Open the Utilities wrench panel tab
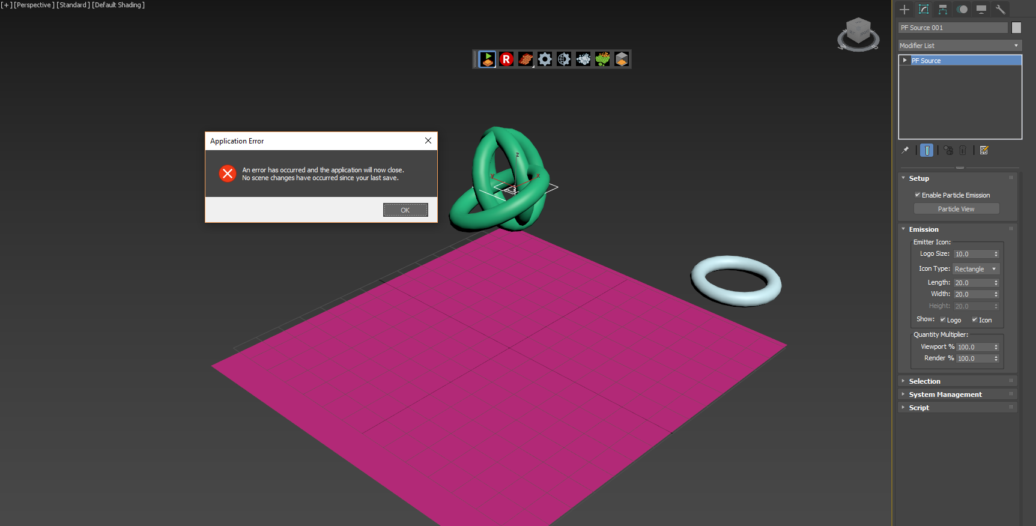The image size is (1036, 526). click(x=1000, y=10)
